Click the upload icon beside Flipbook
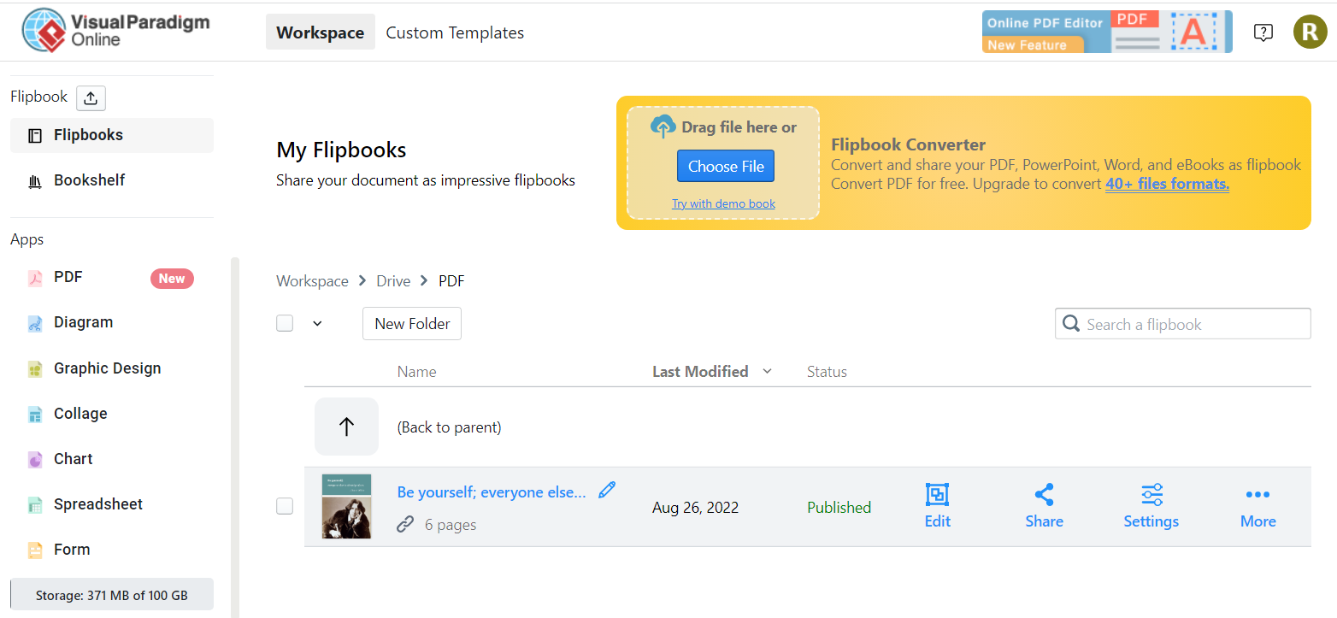This screenshot has height=618, width=1337. tap(91, 97)
